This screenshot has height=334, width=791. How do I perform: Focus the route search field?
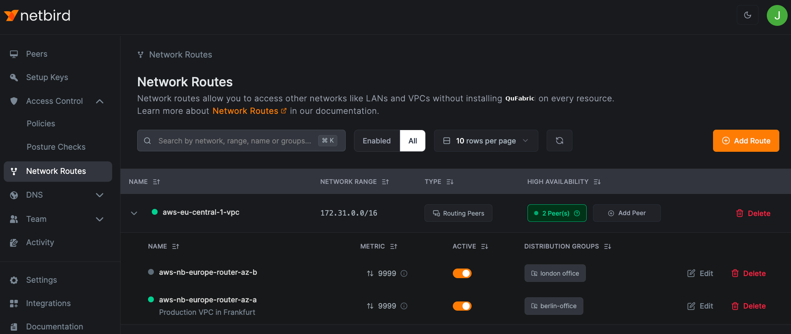[x=234, y=141]
